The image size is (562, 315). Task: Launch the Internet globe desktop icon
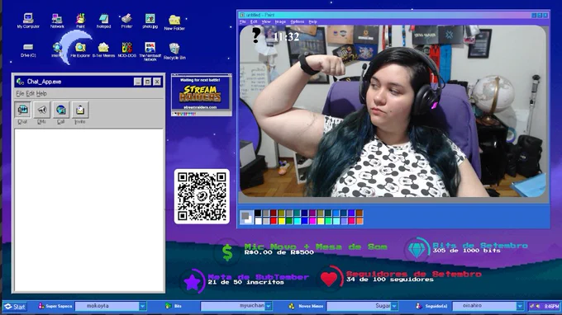coord(57,49)
